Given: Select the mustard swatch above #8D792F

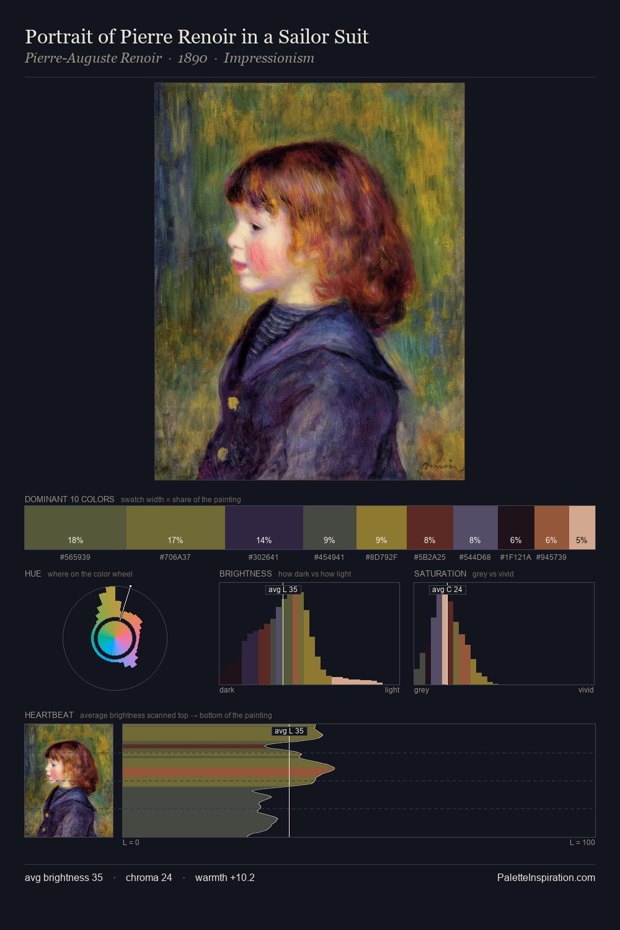Looking at the screenshot, I should click(382, 528).
